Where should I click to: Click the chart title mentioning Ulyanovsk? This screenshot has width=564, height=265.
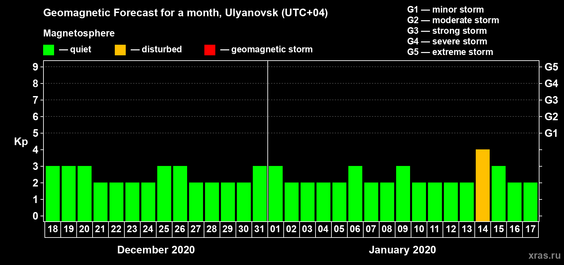click(185, 13)
